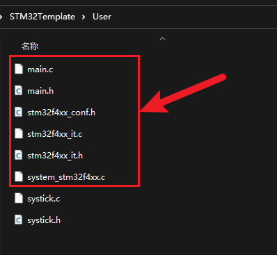Select the file name system_stm32f4xx.c
277x255 pixels.
click(66, 177)
